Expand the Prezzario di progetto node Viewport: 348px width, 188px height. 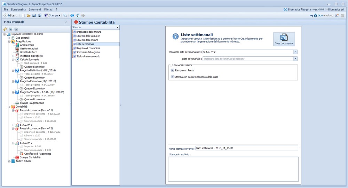(13, 56)
